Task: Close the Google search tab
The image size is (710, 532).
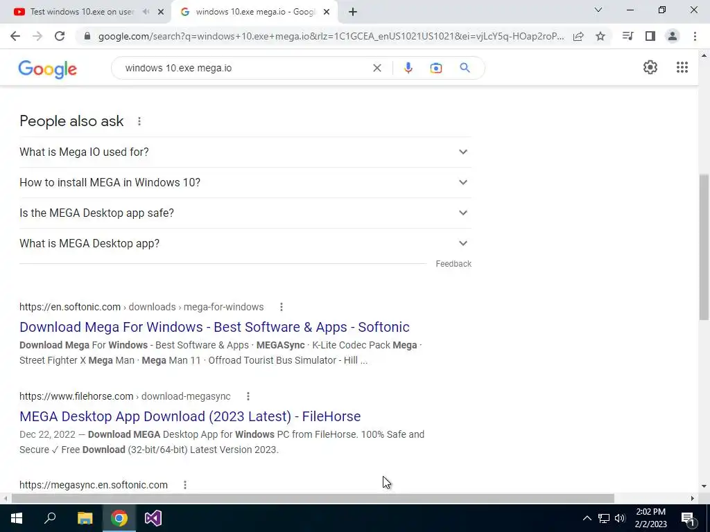Action: point(327,12)
